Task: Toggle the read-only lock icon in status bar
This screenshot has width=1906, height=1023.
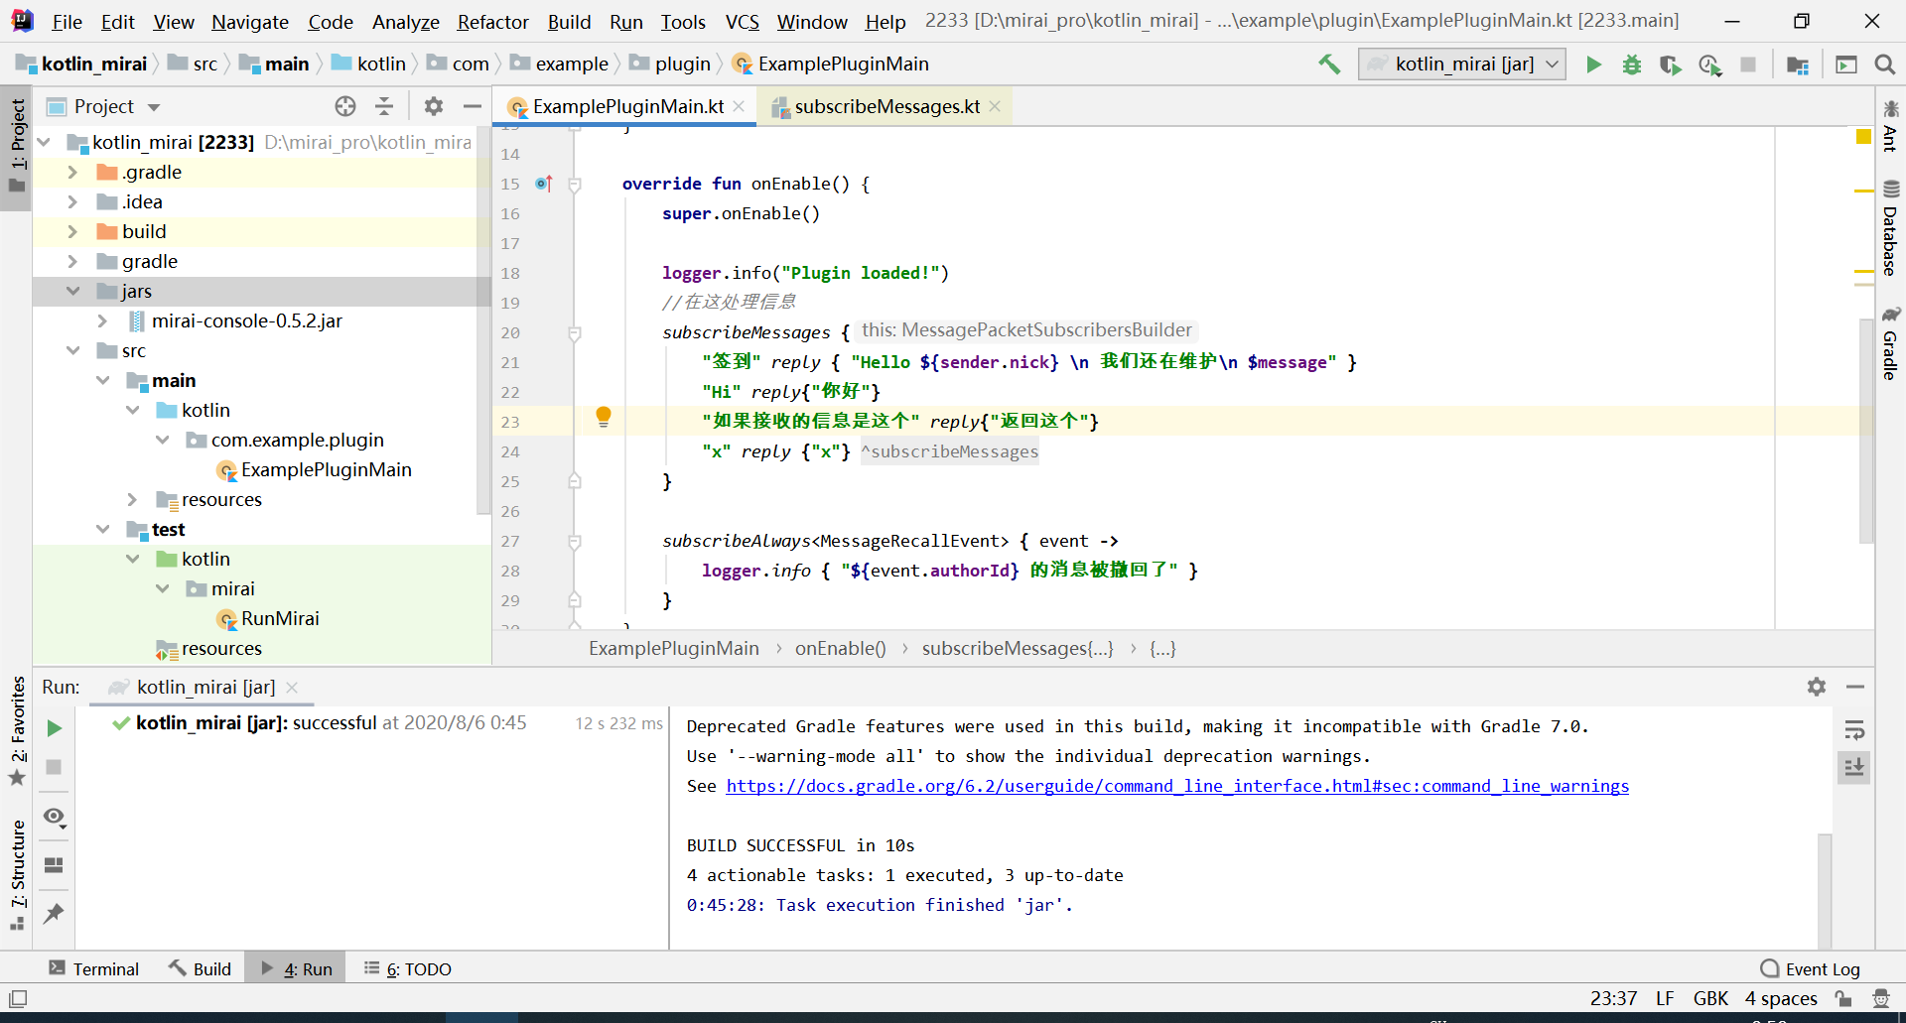Action: 1842,998
